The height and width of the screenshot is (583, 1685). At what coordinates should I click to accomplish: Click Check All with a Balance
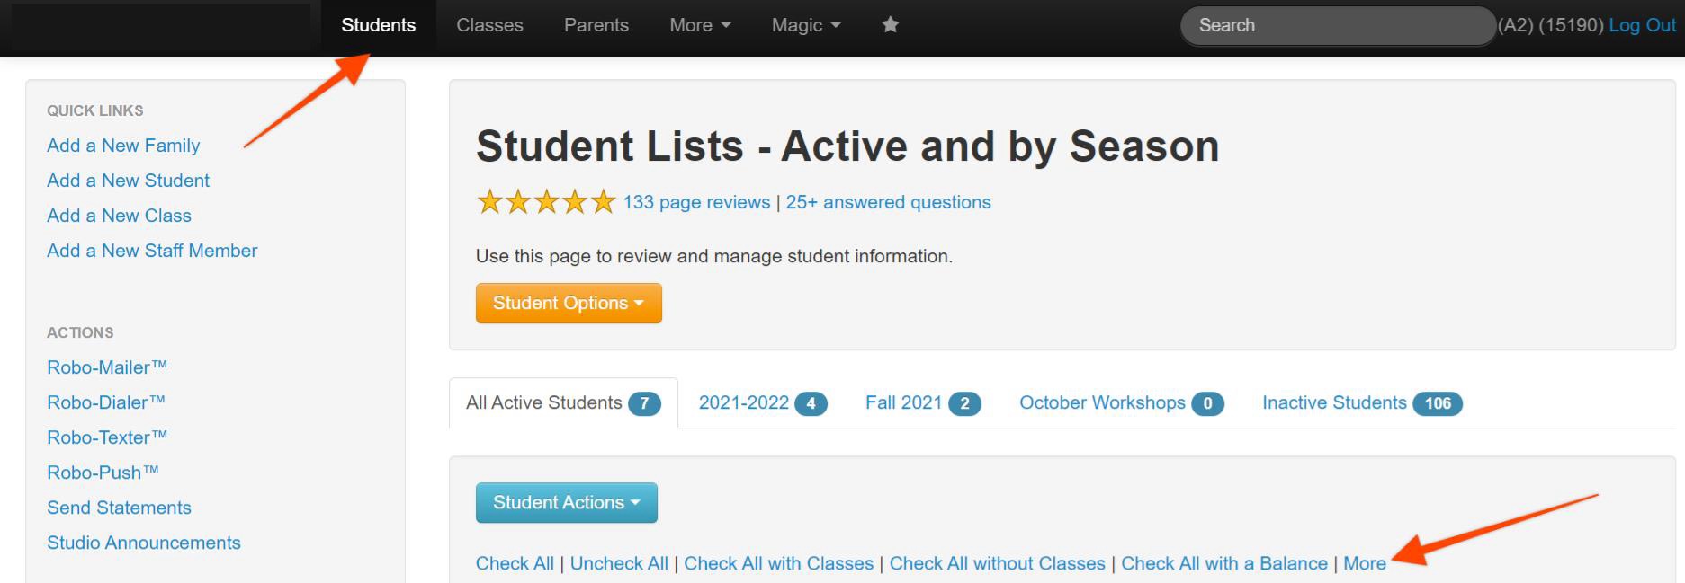pyautogui.click(x=1223, y=564)
